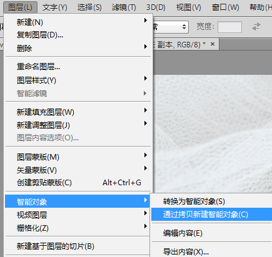The height and width of the screenshot is (257, 272).
Task: Expand the 栅格化(Z) submenu
Action: coord(78,228)
